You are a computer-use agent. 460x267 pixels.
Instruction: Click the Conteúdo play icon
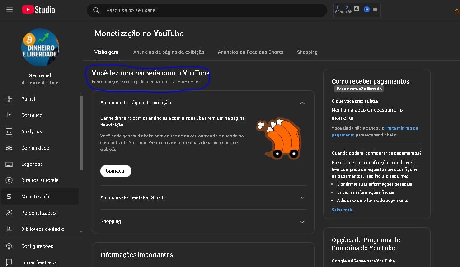pos(9,115)
